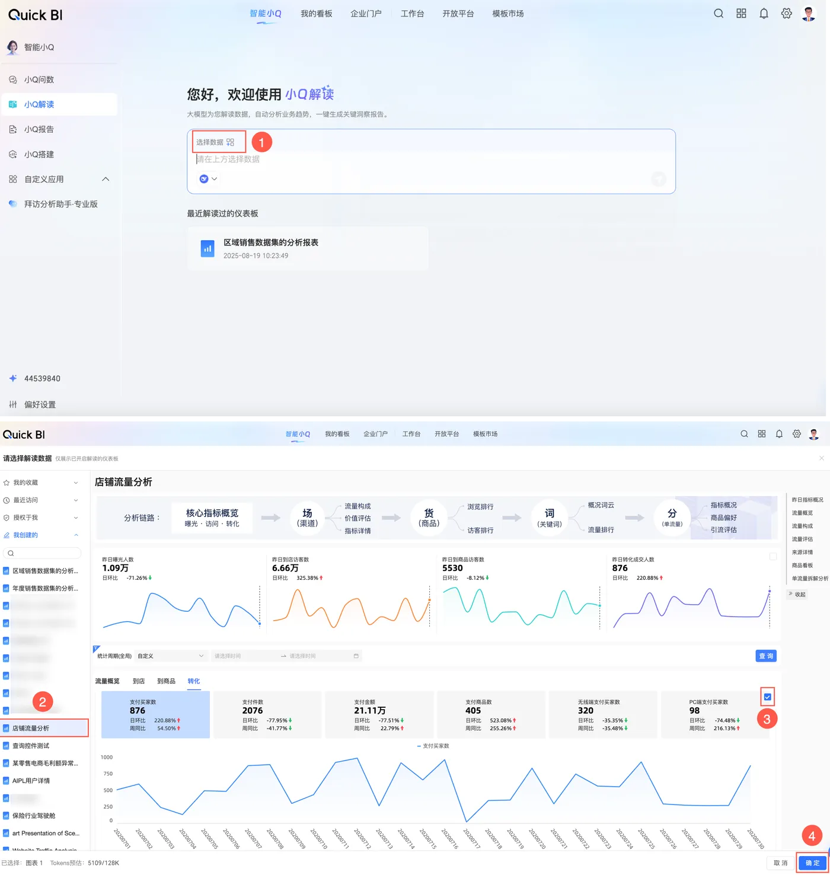
Task: Check the checkbox on 昨日转化成交人数 chart panel
Action: pos(773,557)
